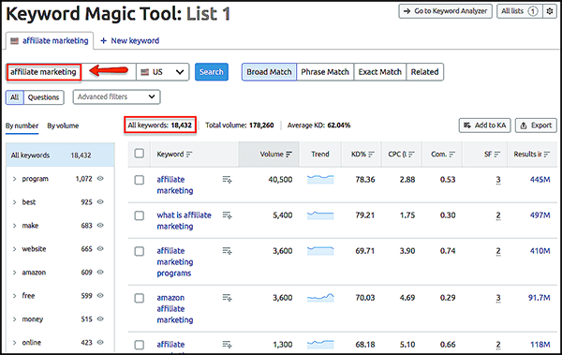Select Phrase Match mode

tap(325, 72)
